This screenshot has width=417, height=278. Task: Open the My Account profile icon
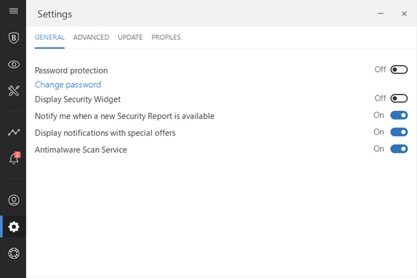pyautogui.click(x=13, y=199)
